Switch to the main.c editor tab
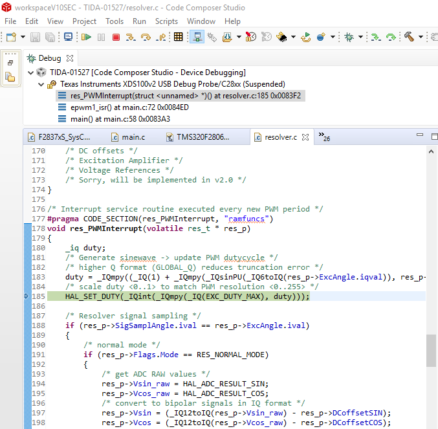Image resolution: width=438 pixels, height=429 pixels. (x=133, y=137)
